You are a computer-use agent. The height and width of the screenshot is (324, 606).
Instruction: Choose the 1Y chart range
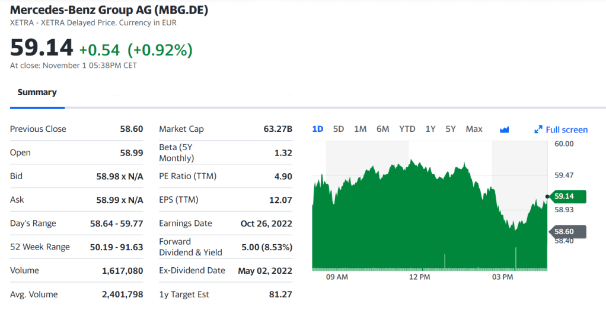430,129
